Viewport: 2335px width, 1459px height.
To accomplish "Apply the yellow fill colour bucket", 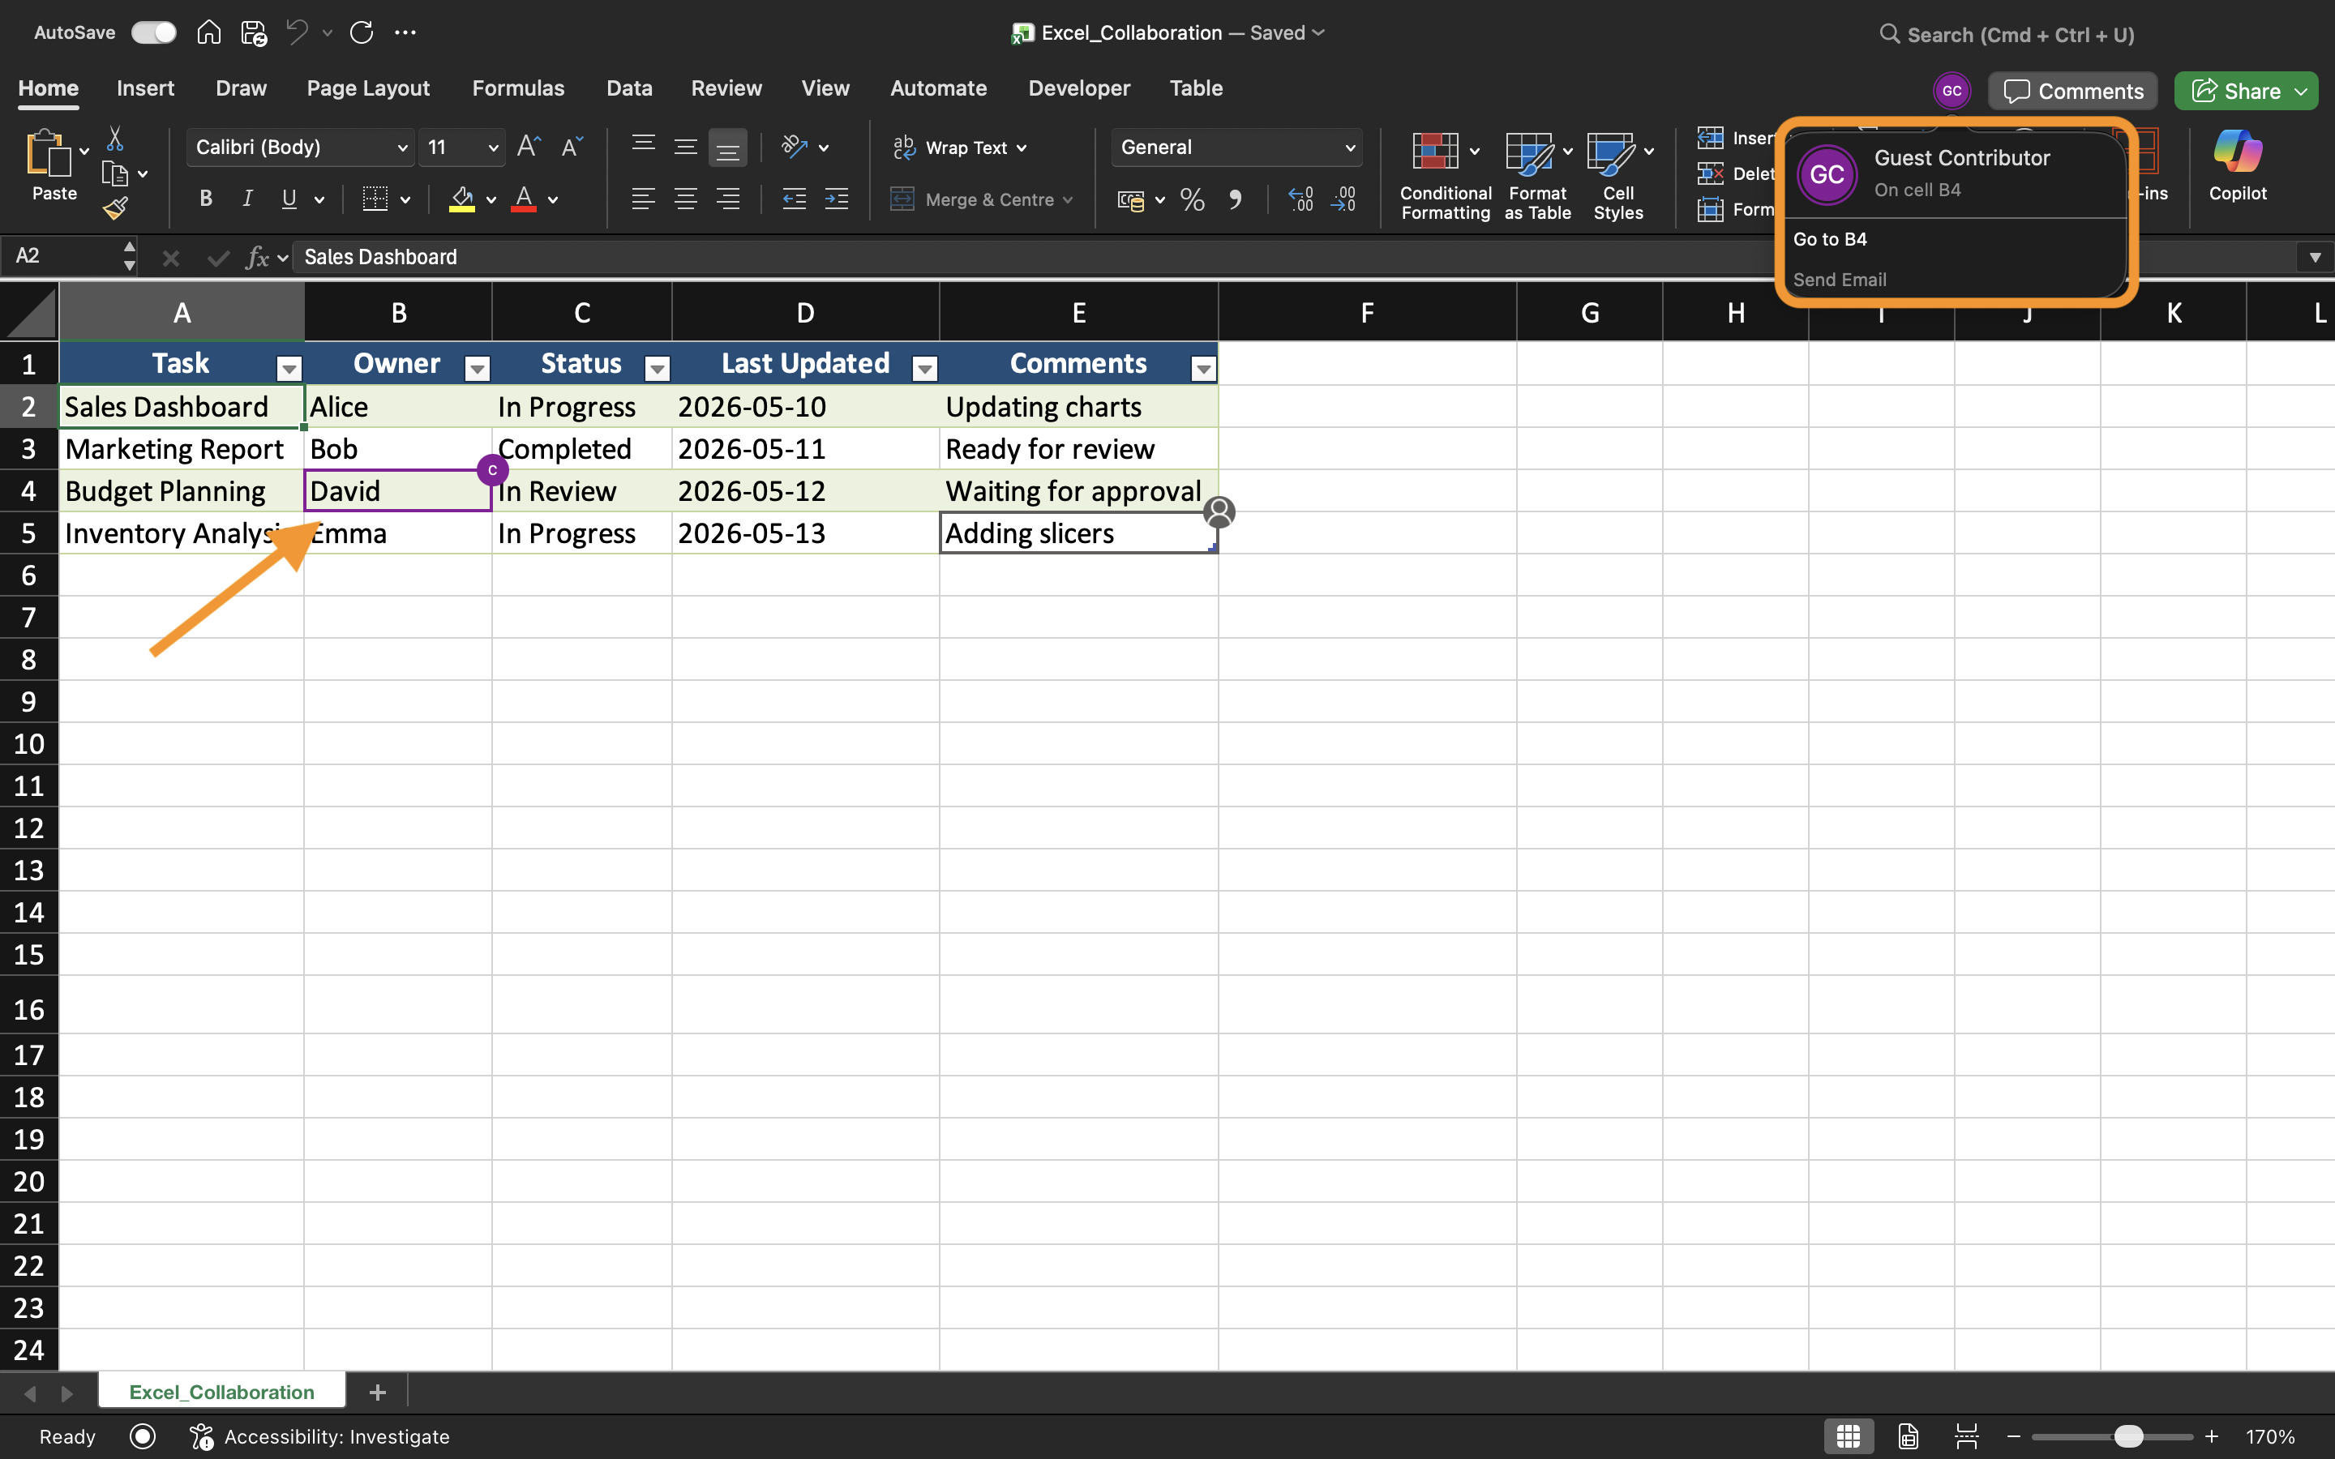I will [462, 199].
